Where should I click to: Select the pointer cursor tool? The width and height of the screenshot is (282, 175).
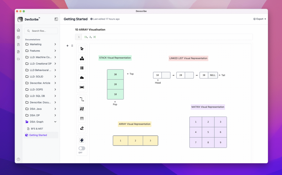(82, 49)
